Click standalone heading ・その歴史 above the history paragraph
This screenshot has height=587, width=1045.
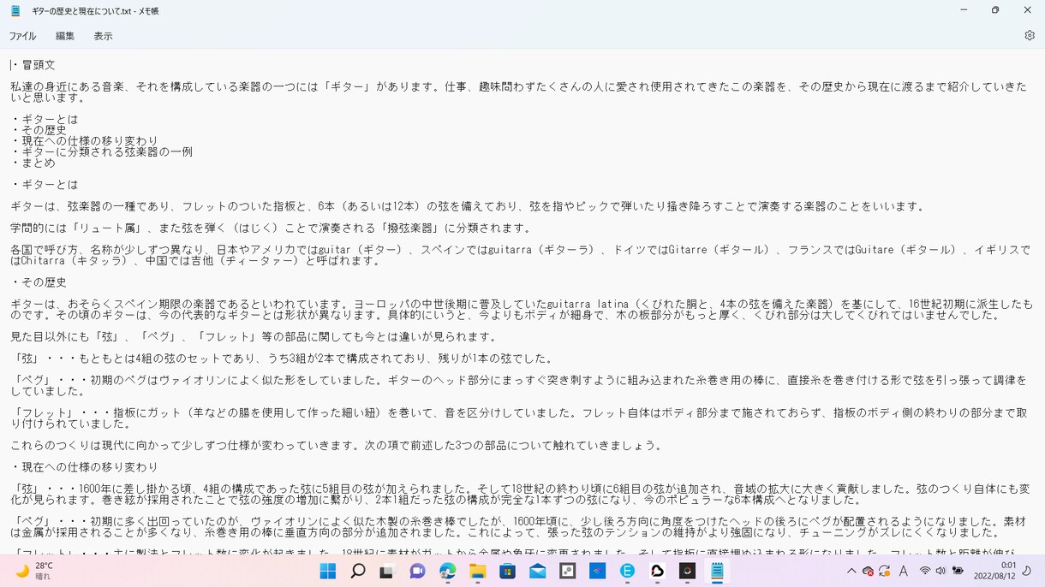(39, 282)
